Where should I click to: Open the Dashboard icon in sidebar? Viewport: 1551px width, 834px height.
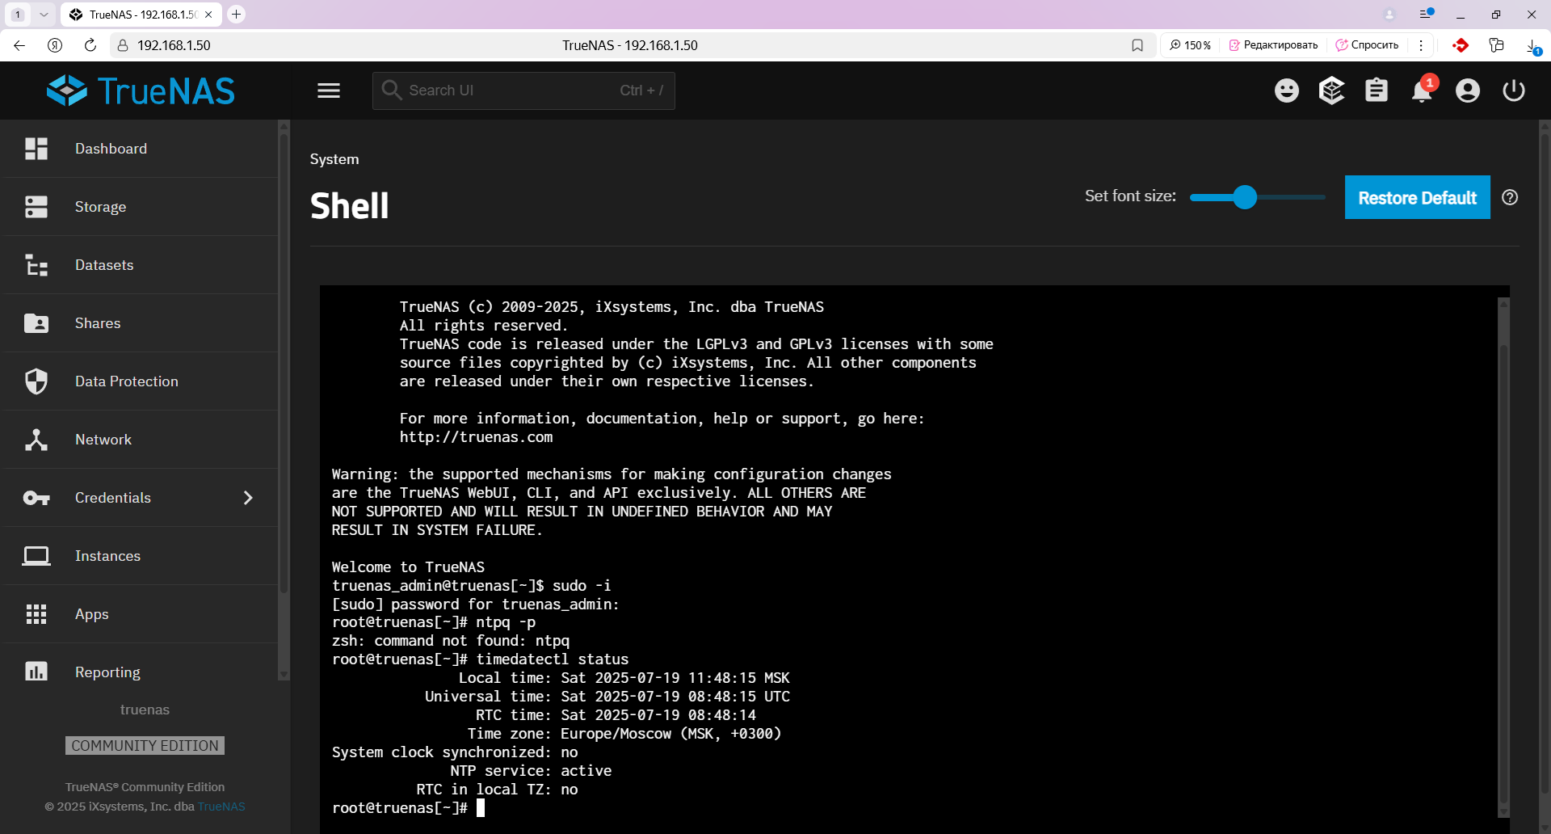pos(36,149)
